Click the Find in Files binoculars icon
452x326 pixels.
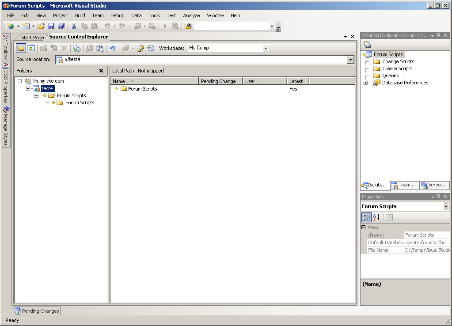[x=188, y=26]
